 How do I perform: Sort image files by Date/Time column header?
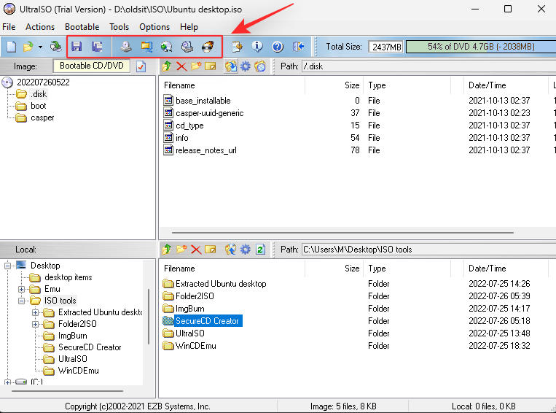point(506,85)
